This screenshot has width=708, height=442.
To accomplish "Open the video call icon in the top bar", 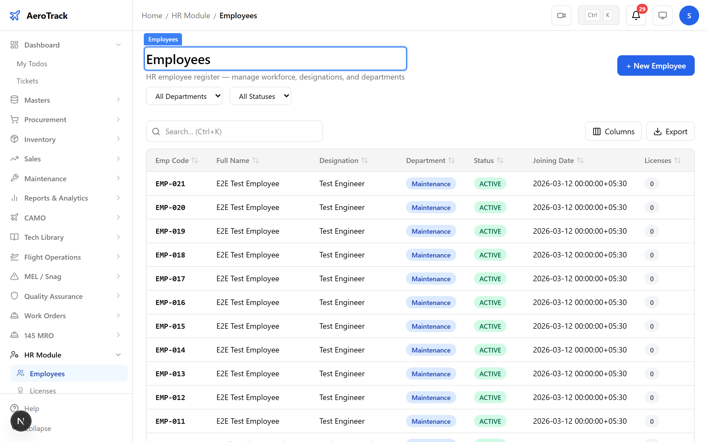I will (x=561, y=15).
